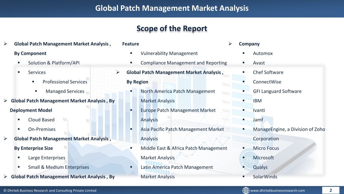Click the Scope of the Report heading
The height and width of the screenshot is (194, 344).
pos(172,28)
